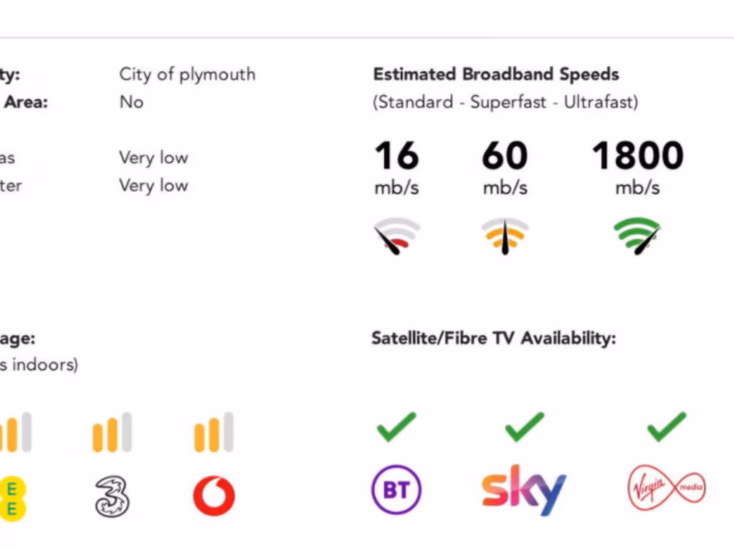This screenshot has width=734, height=550.
Task: Click the EE network logo
Action: [x=13, y=498]
